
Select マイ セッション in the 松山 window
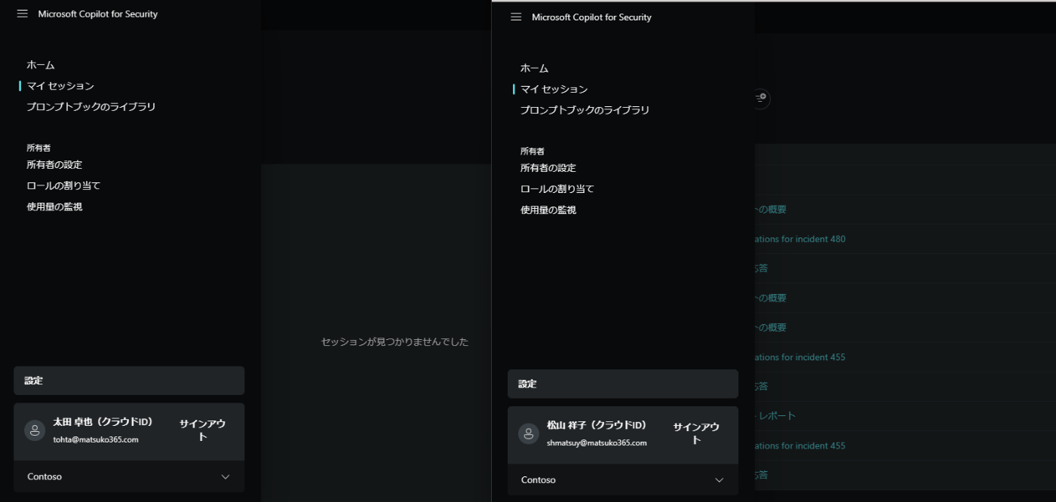click(554, 89)
